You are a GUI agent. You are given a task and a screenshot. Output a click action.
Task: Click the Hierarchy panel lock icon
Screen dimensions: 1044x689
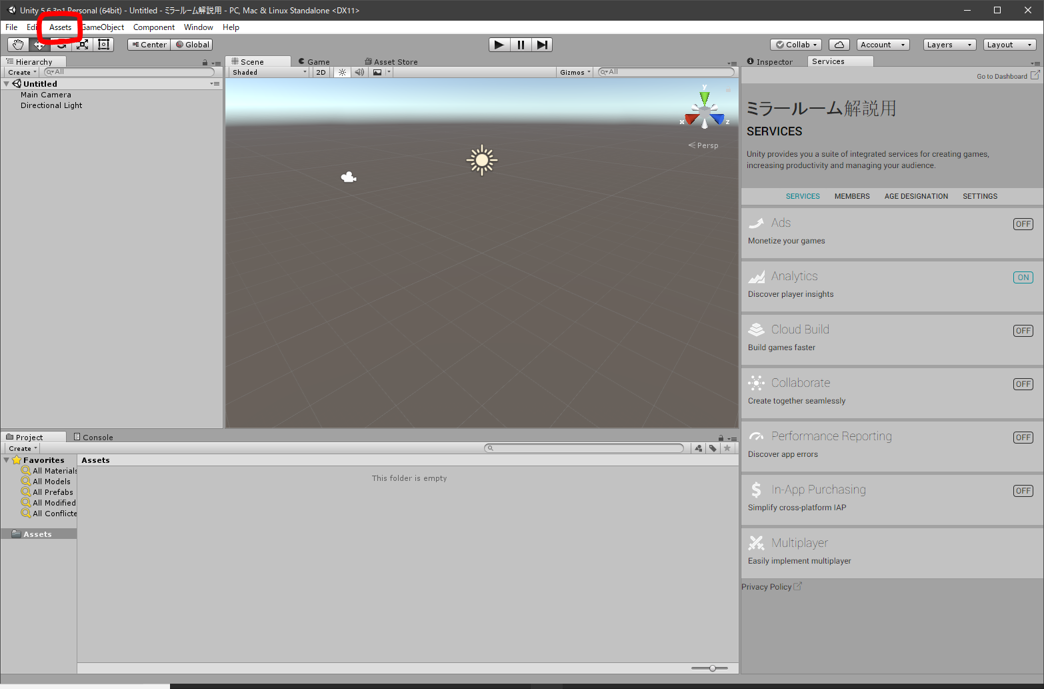tap(205, 63)
